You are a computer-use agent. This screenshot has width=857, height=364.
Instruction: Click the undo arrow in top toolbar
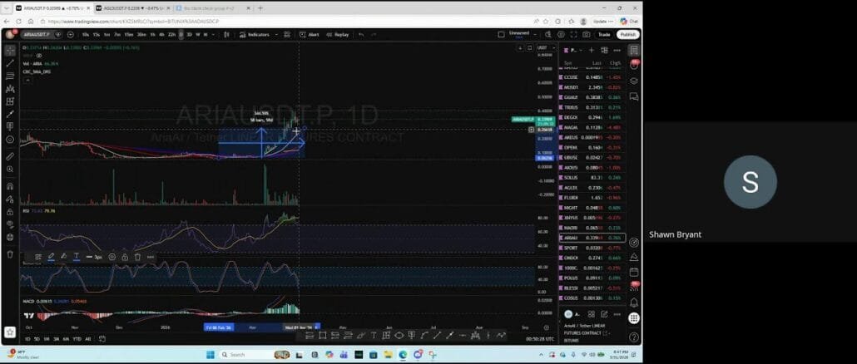coord(361,34)
